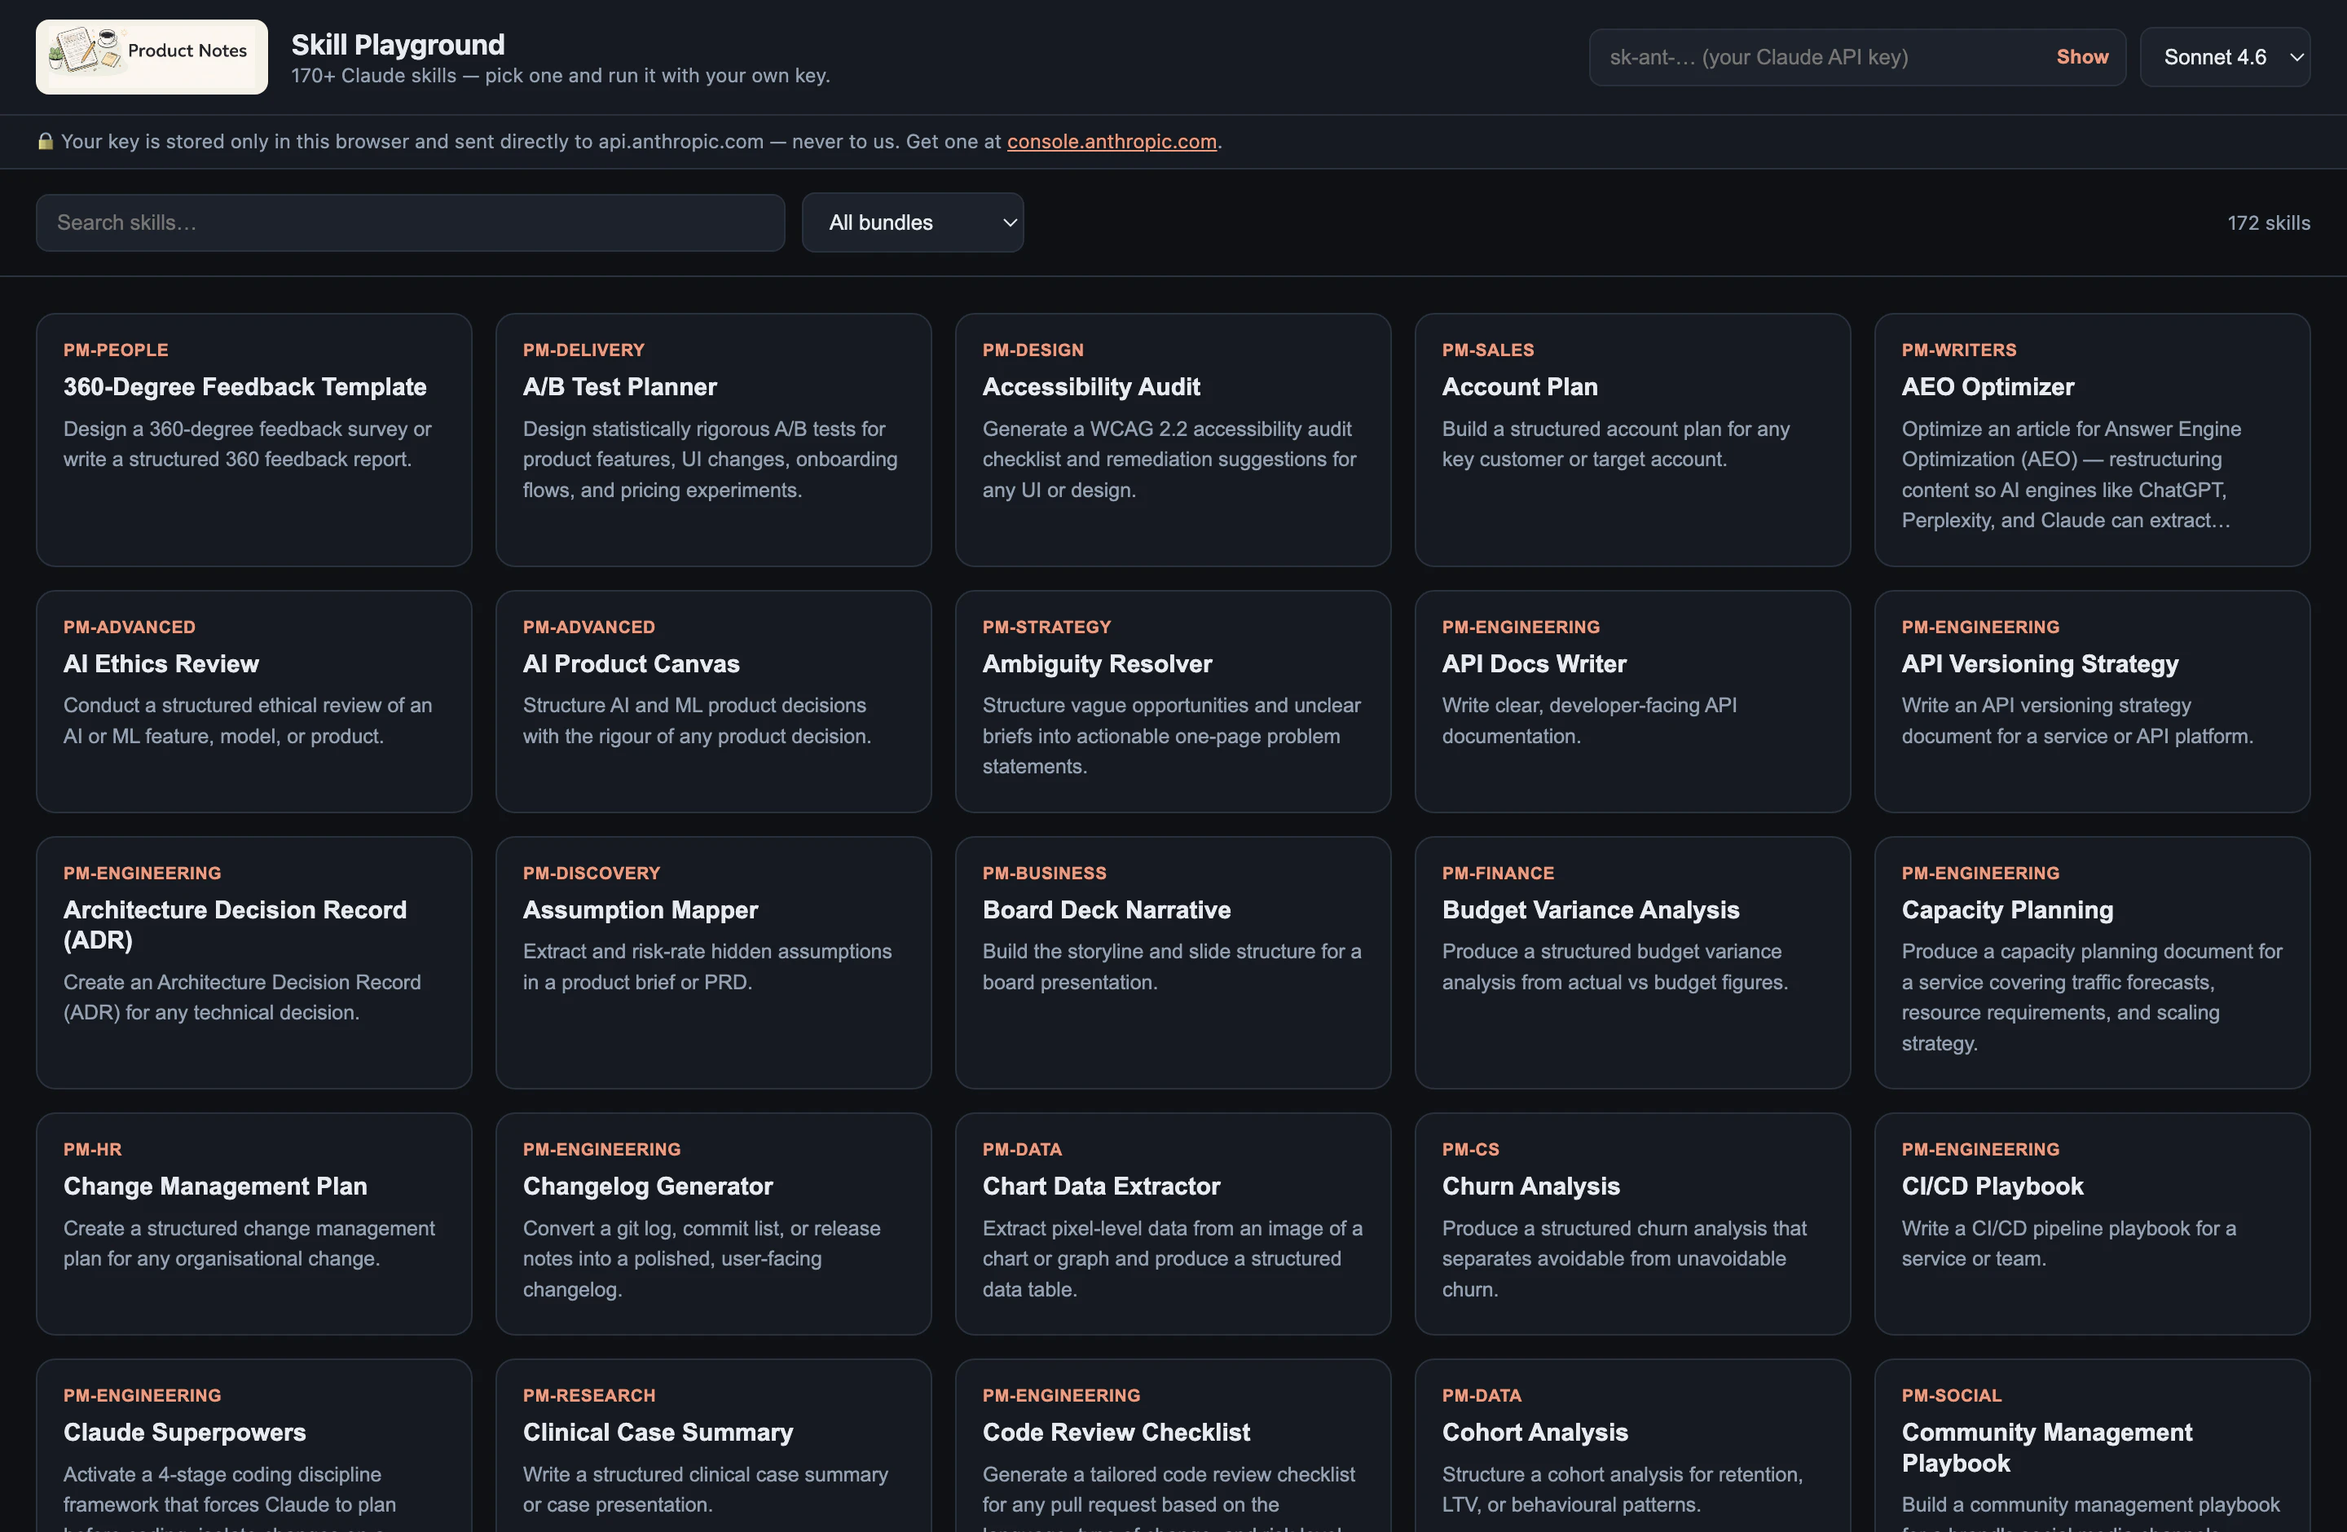The height and width of the screenshot is (1532, 2347).
Task: Open the Changelog Generator card
Action: pos(714,1225)
